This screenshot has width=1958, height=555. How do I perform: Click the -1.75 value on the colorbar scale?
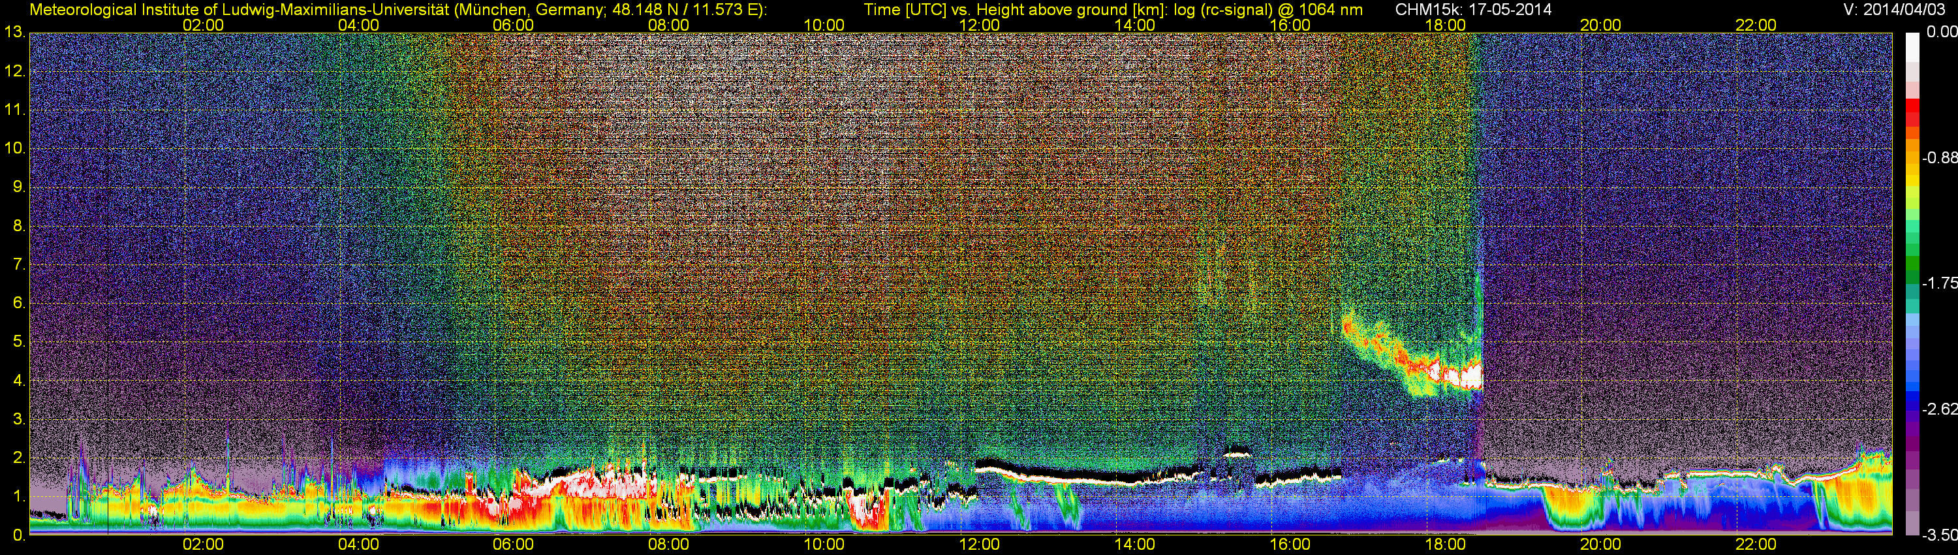(x=1939, y=283)
